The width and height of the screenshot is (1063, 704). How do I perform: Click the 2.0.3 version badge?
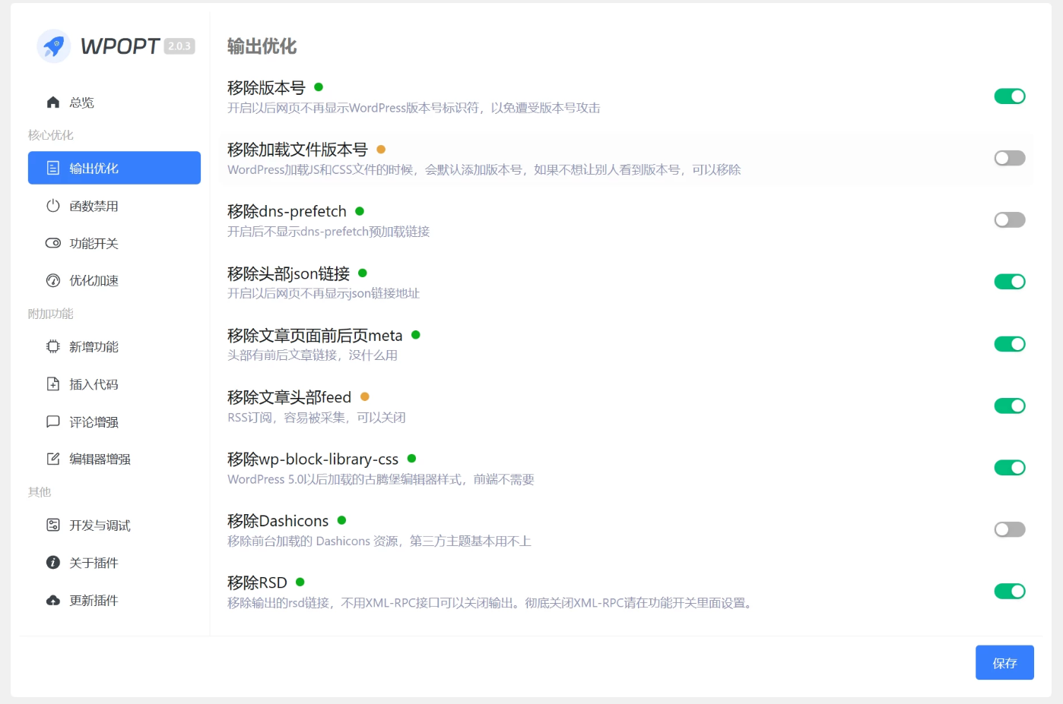179,46
